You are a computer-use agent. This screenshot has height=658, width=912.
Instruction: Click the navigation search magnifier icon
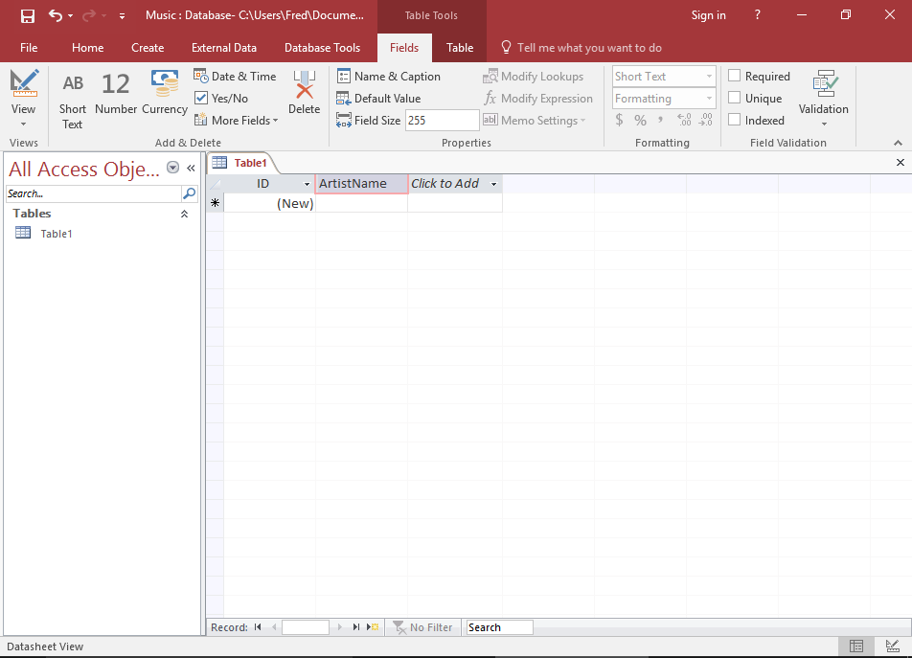[189, 193]
